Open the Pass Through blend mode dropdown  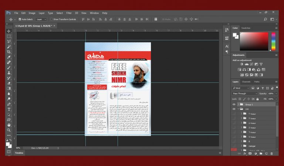[245, 94]
